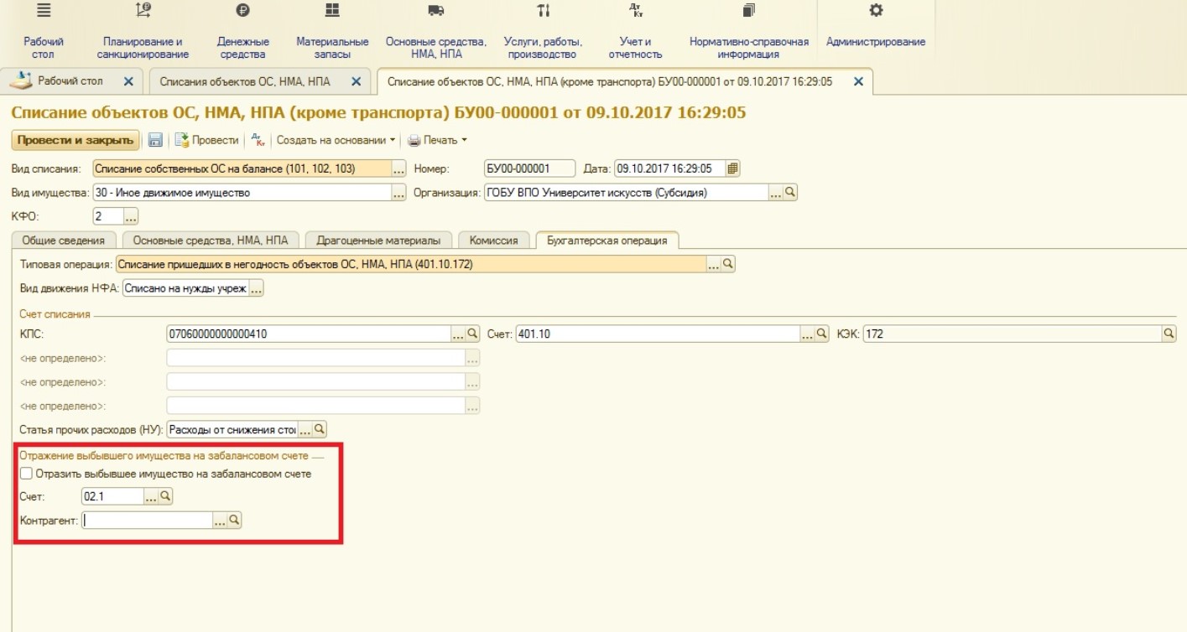The height and width of the screenshot is (632, 1187).
Task: Open the selection list for the КФО field
Action: 132,217
